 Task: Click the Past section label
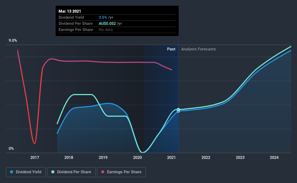tap(171, 49)
